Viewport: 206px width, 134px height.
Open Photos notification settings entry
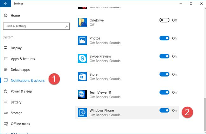tap(127, 40)
